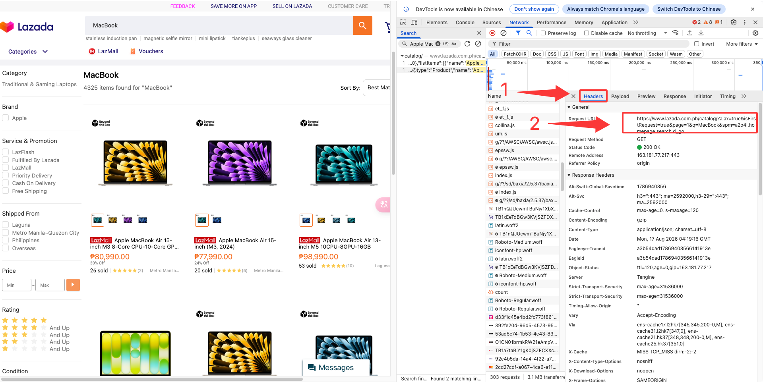Screen dimensions: 763x382
Task: Toggle match case Aa option
Action: (x=454, y=44)
